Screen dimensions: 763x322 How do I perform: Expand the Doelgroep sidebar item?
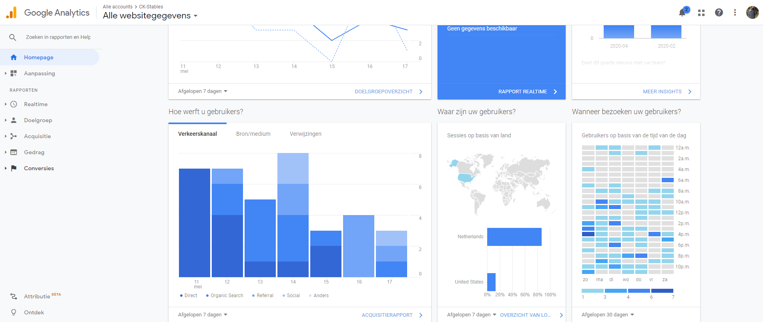click(38, 120)
